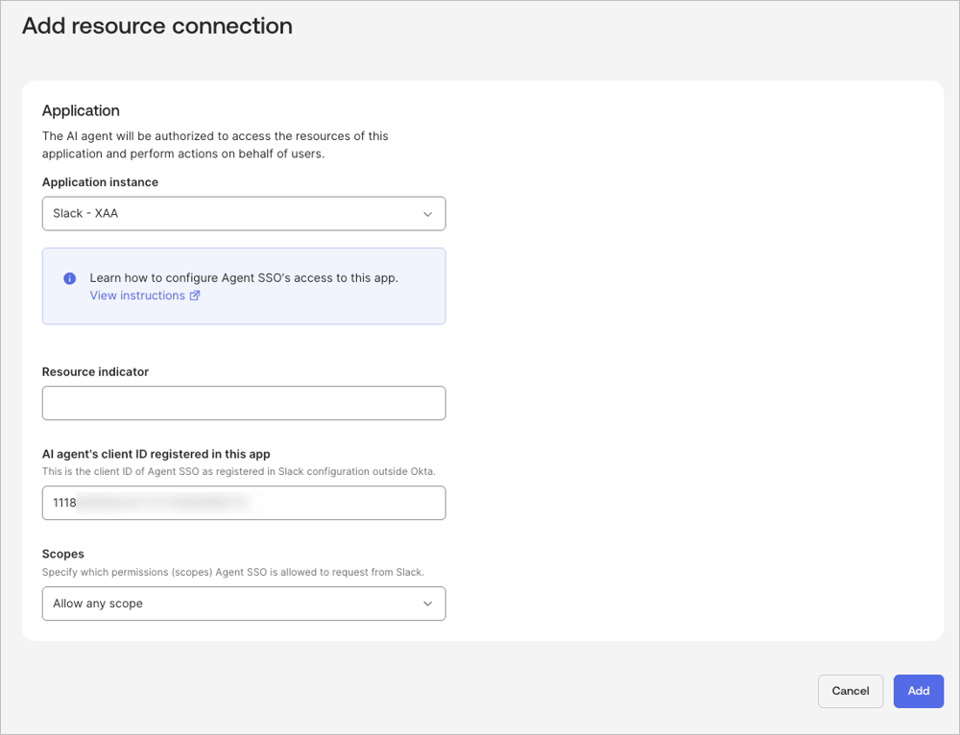Image resolution: width=960 pixels, height=735 pixels.
Task: Click the blue Add button
Action: pos(919,691)
